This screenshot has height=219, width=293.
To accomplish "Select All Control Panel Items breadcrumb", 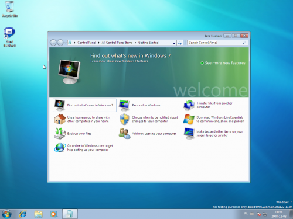I will pos(117,43).
